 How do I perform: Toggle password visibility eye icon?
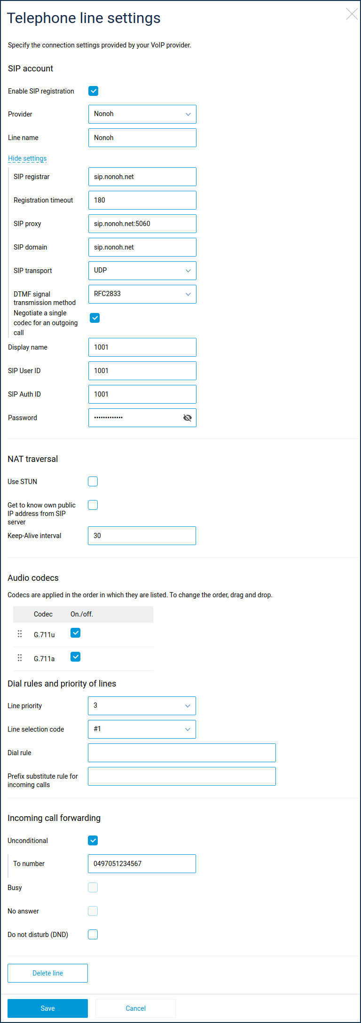(188, 418)
